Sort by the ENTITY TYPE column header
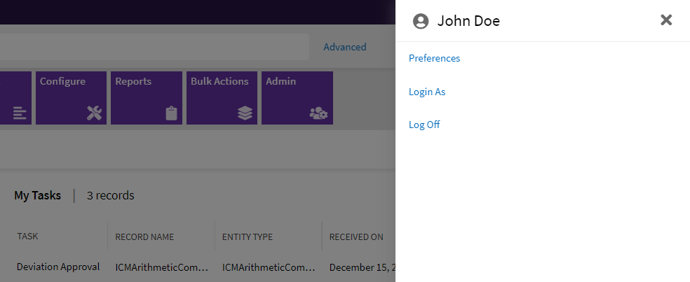Viewport: 690px width, 282px height. tap(248, 237)
